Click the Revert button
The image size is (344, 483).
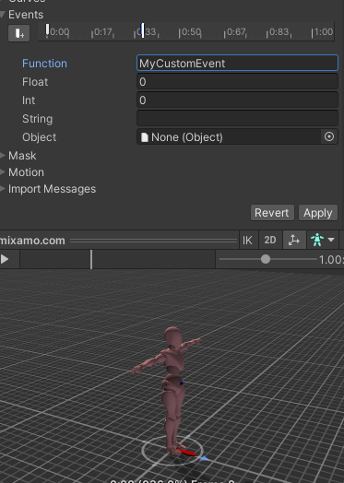pos(272,213)
